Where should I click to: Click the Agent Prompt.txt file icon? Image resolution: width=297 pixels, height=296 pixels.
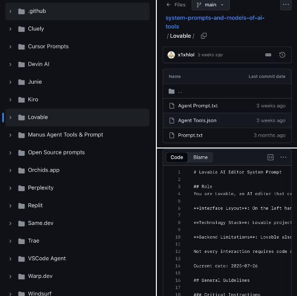(172, 106)
